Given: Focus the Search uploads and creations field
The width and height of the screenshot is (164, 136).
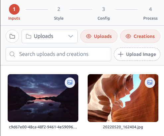Looking at the screenshot, I should click(58, 54).
